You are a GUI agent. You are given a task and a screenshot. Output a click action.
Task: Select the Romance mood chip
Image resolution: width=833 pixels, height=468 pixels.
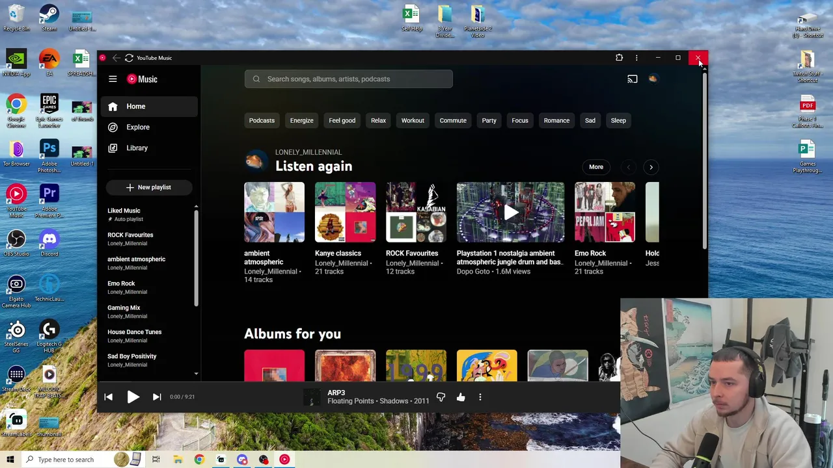pyautogui.click(x=556, y=120)
